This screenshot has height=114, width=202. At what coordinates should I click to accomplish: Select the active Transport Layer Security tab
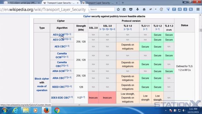61,3
